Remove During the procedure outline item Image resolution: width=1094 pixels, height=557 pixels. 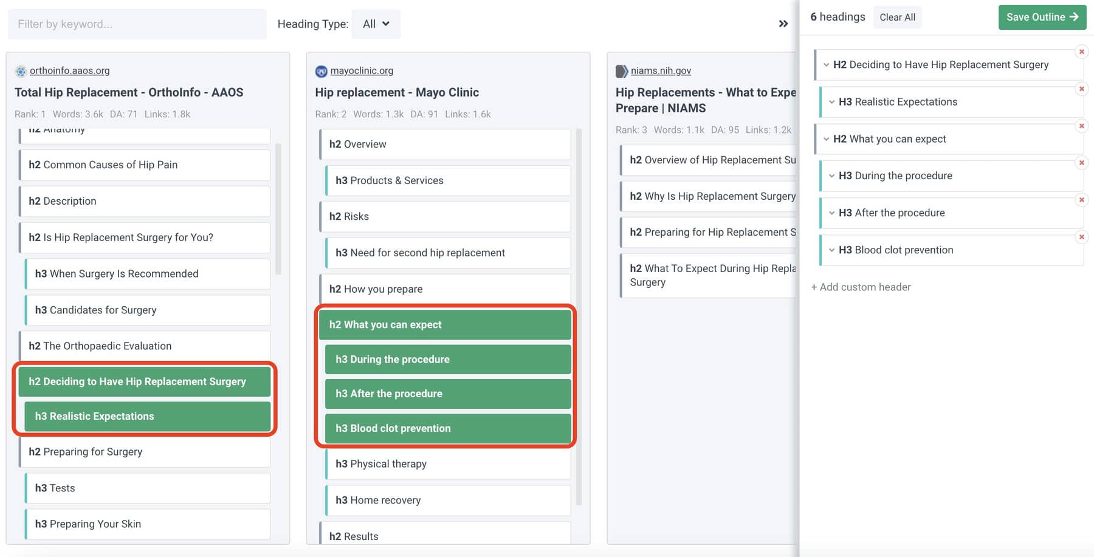tap(1081, 163)
